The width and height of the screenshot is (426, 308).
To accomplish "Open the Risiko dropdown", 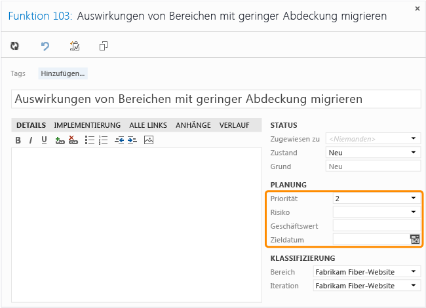I will (x=414, y=212).
